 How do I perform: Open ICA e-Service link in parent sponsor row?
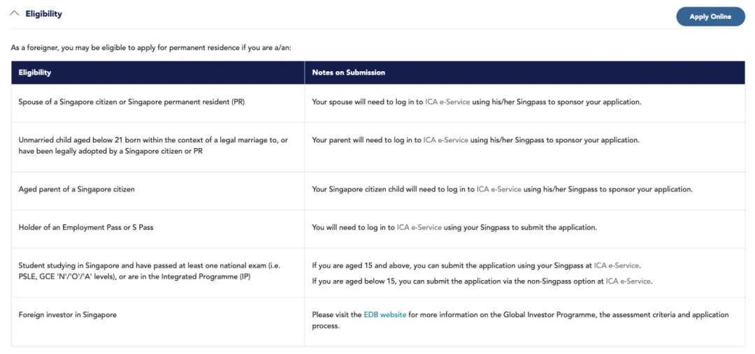[x=445, y=140]
